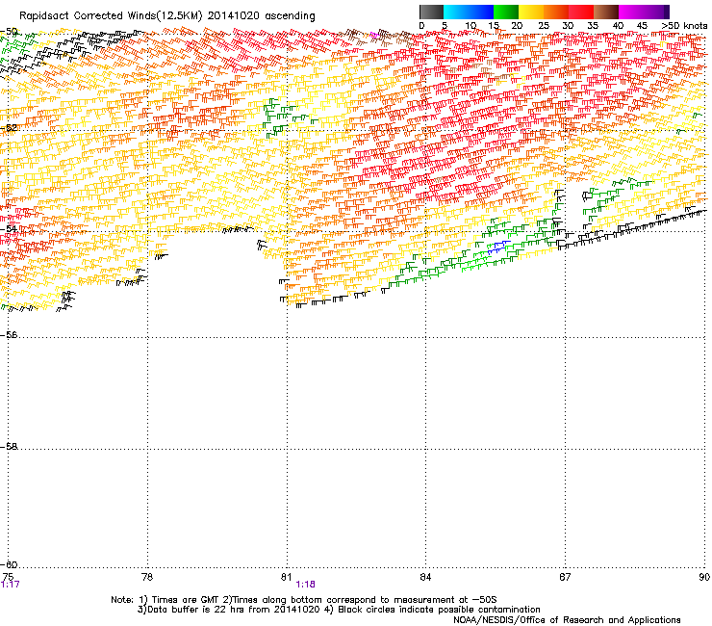Click the 'NOAA/NESDIS/Office of Research and Applications' credit

[x=567, y=620]
